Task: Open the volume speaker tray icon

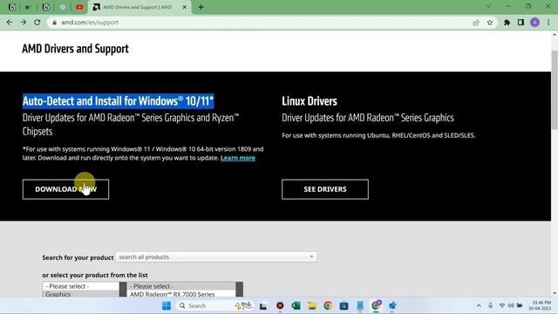Action: click(x=511, y=305)
